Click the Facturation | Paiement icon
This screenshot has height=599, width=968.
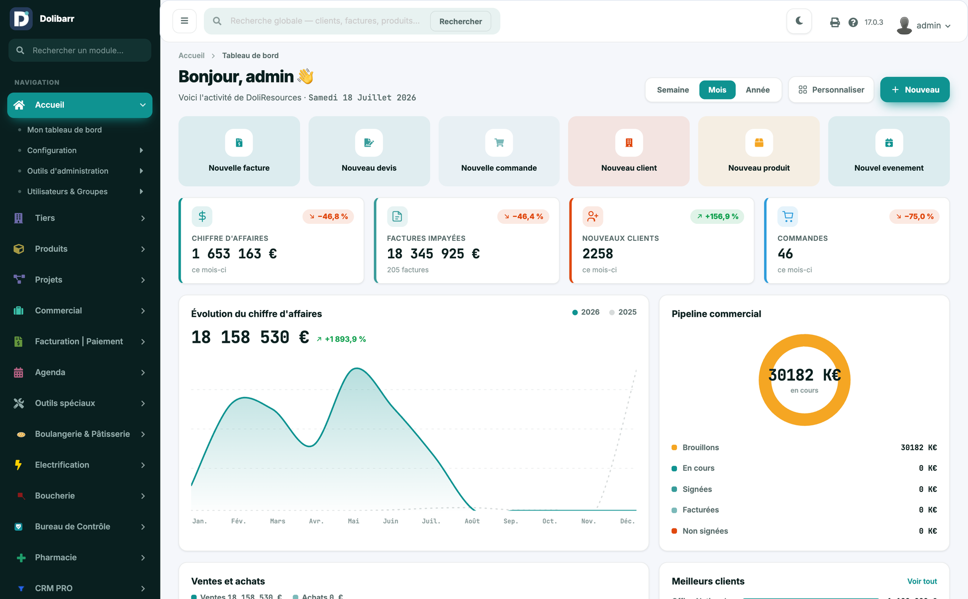point(19,341)
